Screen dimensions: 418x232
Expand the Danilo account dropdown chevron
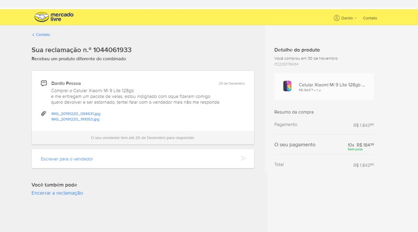[356, 18]
